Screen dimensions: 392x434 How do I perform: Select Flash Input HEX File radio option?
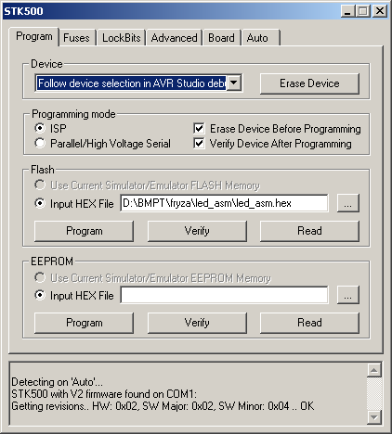(x=40, y=203)
